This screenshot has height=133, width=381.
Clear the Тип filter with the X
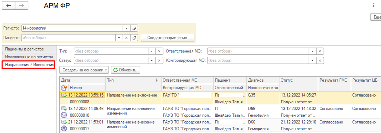coord(159,51)
